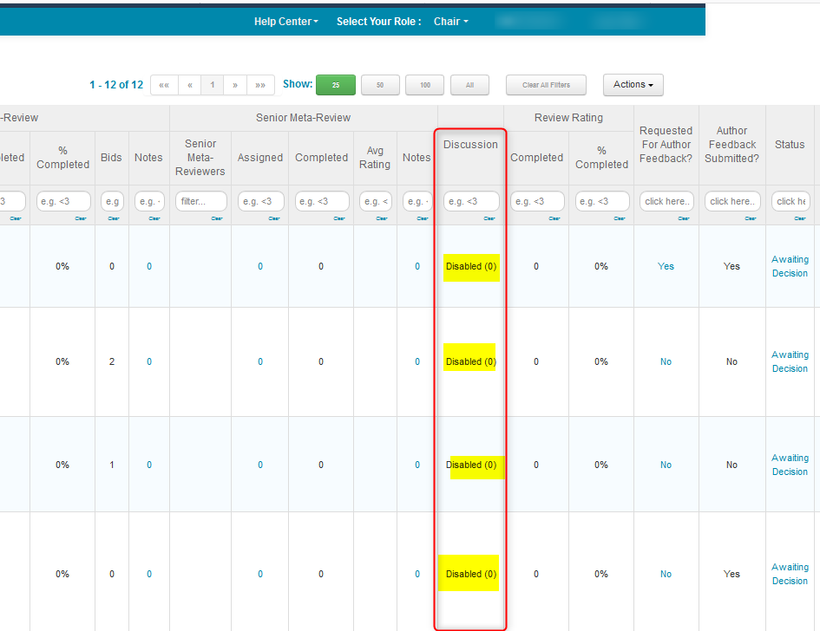Clear Requested For Author Feedback filter
820x631 pixels.
684,218
